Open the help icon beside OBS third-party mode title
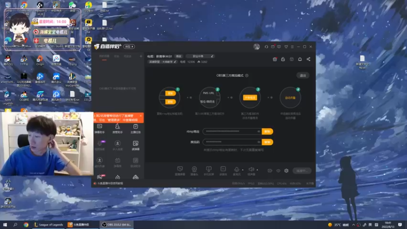Screen dimensions: 407x229 (x=247, y=75)
